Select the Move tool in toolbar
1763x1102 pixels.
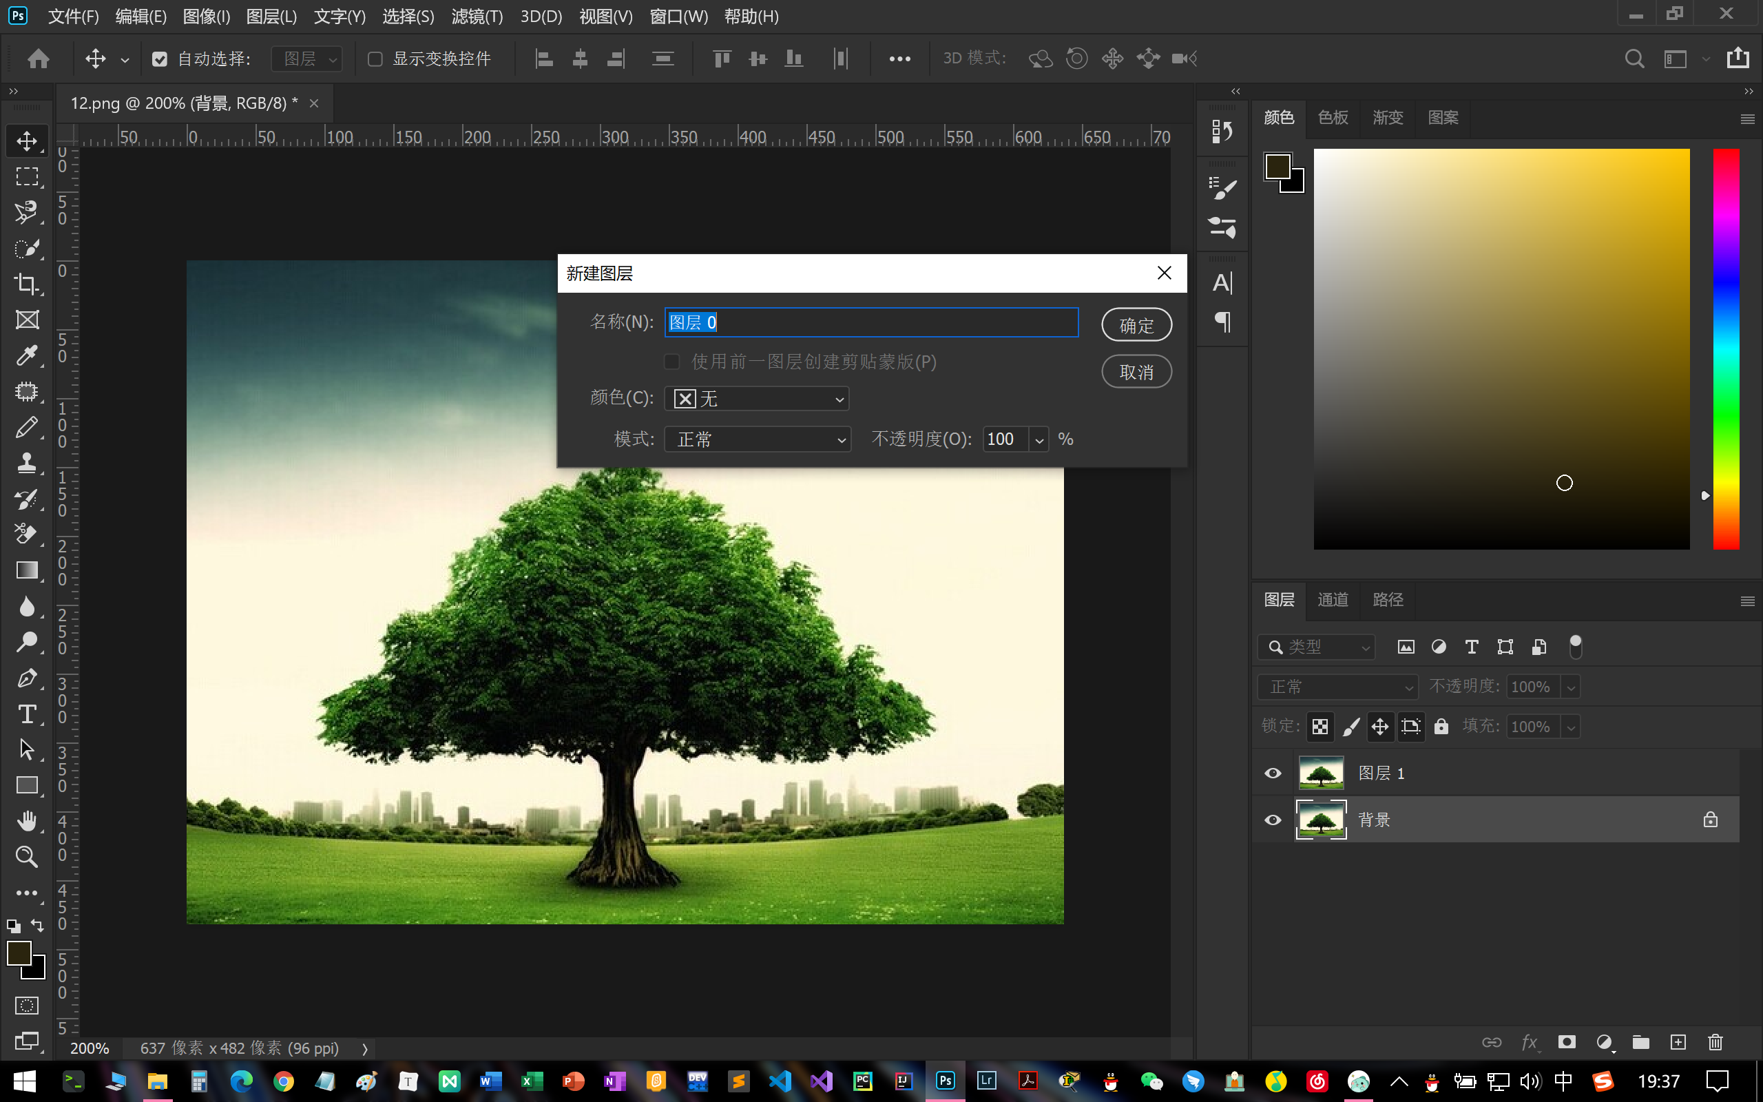point(28,140)
